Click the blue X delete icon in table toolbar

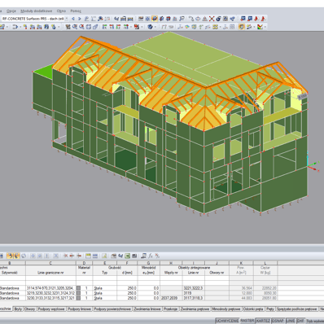[55, 256]
